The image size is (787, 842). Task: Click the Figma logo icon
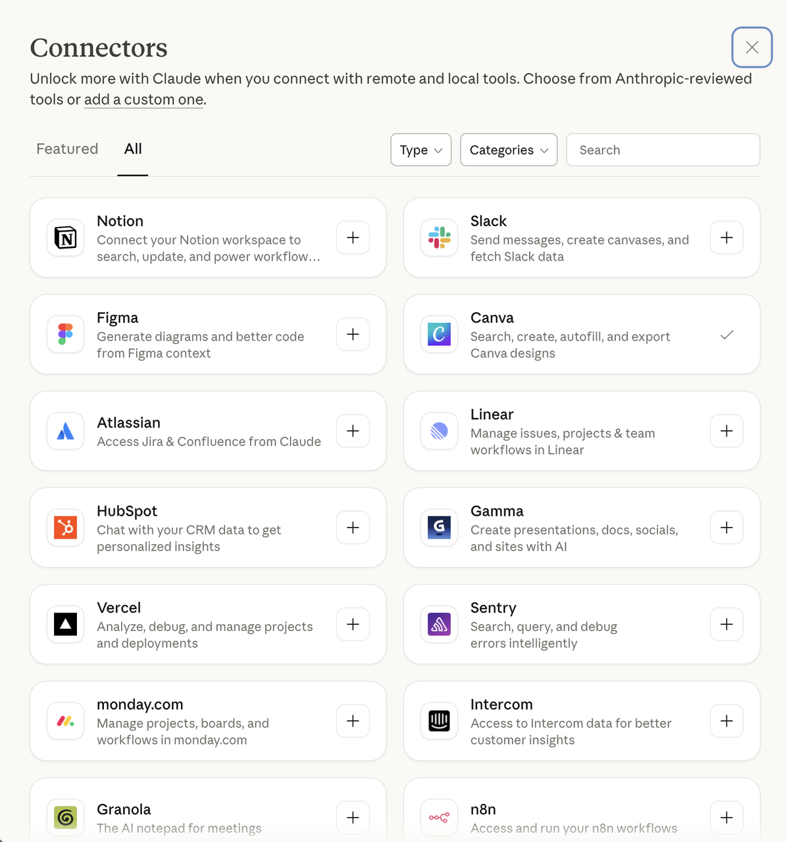pos(66,334)
